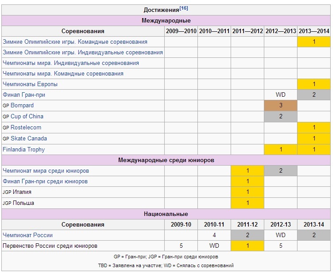Select the 2013—2014 column header
The width and height of the screenshot is (336, 276).
[x=314, y=31]
